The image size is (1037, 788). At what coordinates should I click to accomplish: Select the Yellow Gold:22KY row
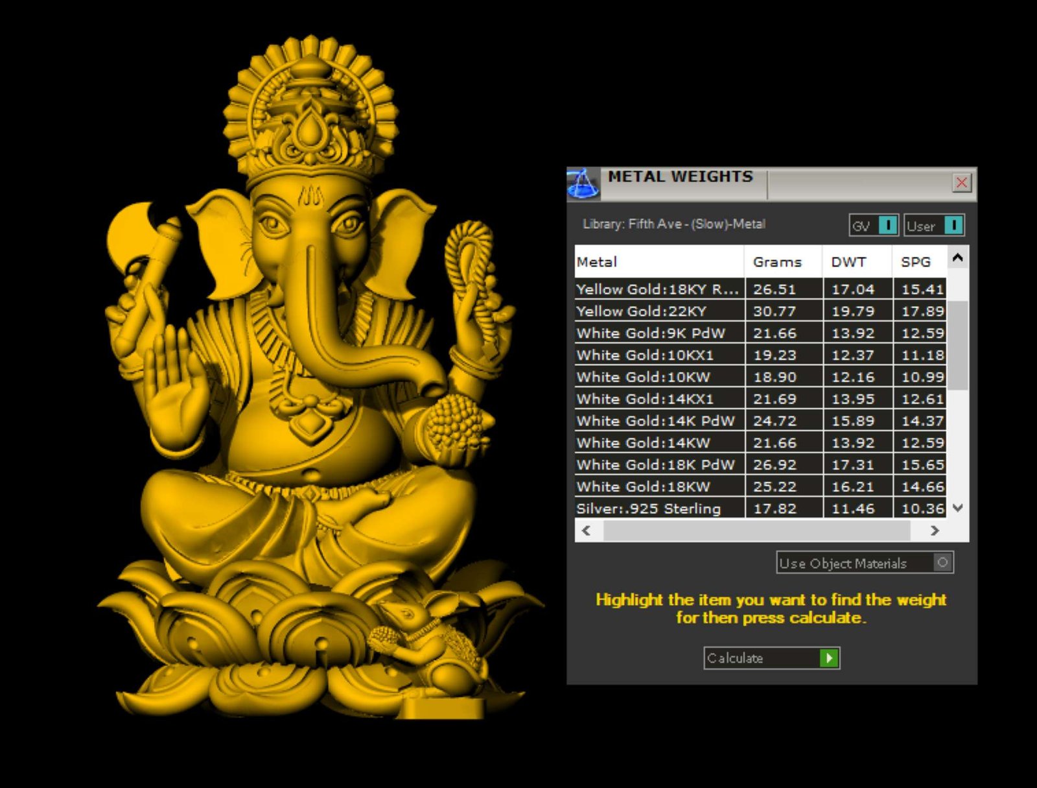click(658, 311)
